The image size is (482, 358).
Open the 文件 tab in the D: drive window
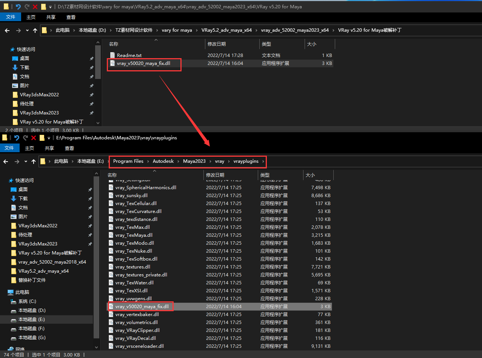pyautogui.click(x=11, y=17)
